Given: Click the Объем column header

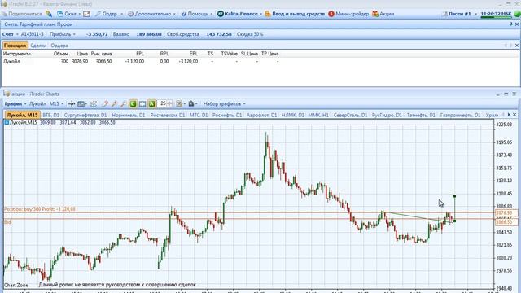Looking at the screenshot, I should coord(61,54).
